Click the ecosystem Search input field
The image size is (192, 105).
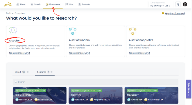95,82
